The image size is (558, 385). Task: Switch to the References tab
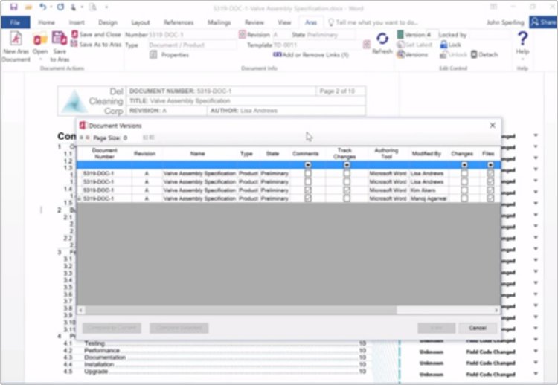179,22
